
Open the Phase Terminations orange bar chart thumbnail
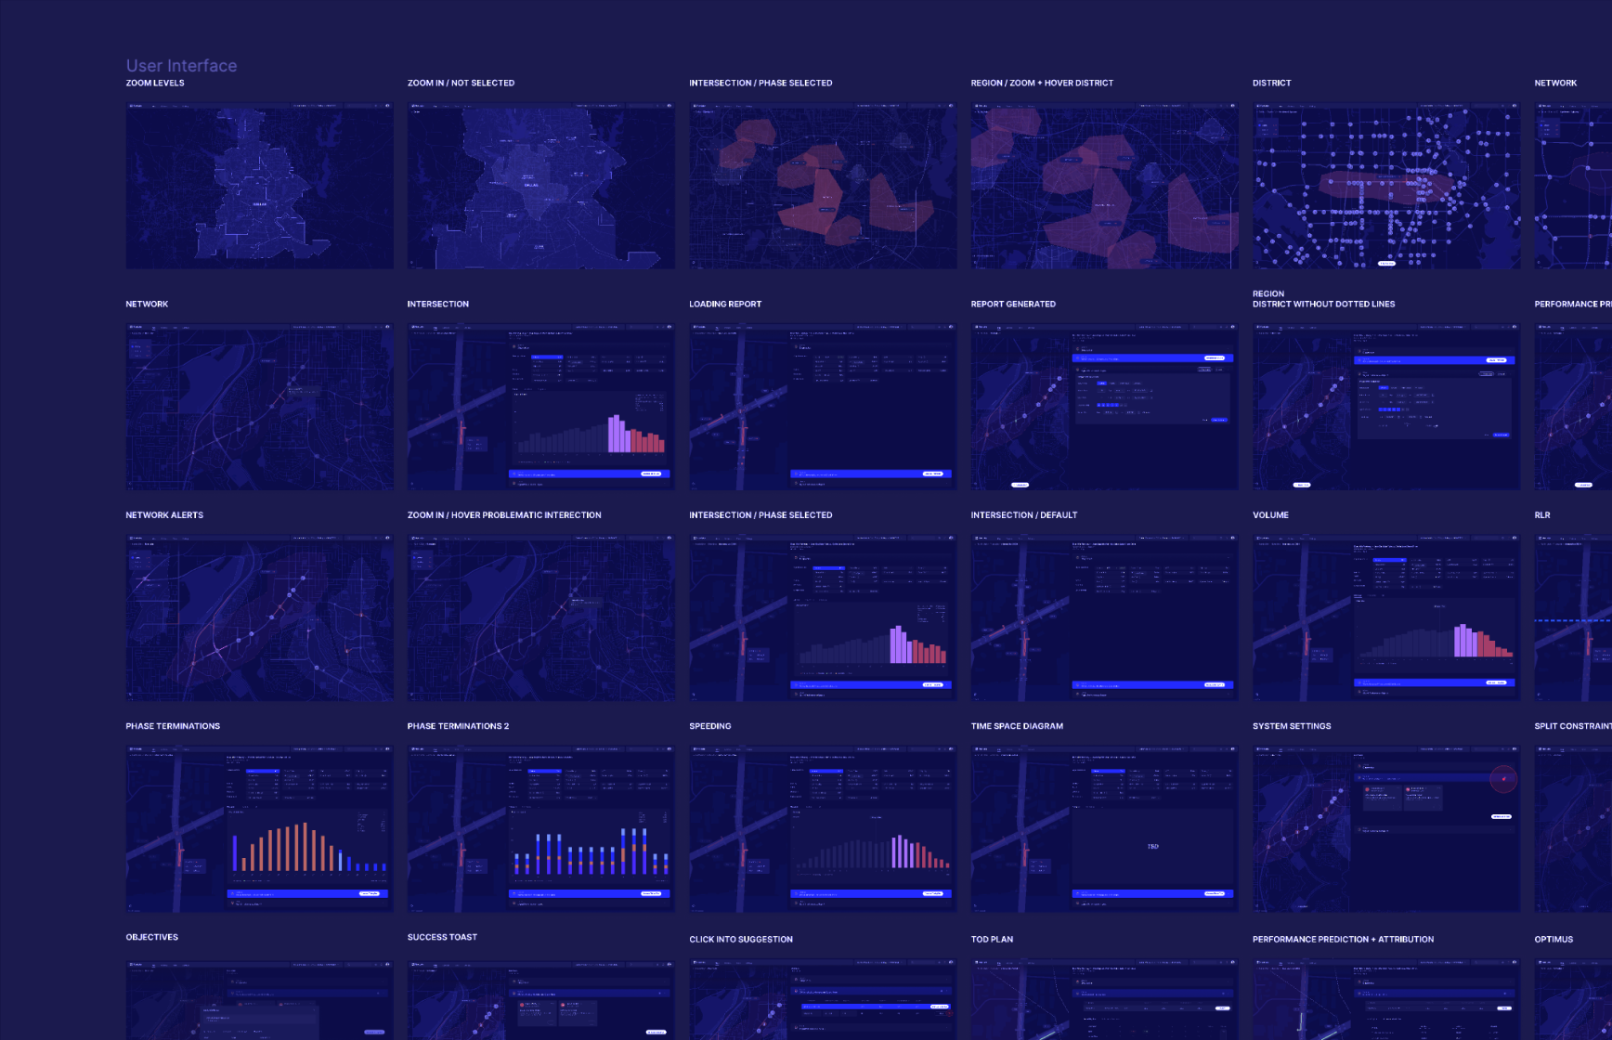click(x=260, y=828)
